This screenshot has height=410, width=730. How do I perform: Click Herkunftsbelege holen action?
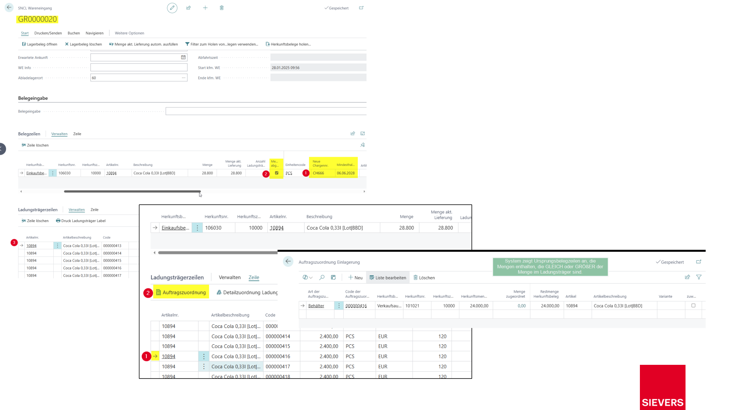point(288,44)
